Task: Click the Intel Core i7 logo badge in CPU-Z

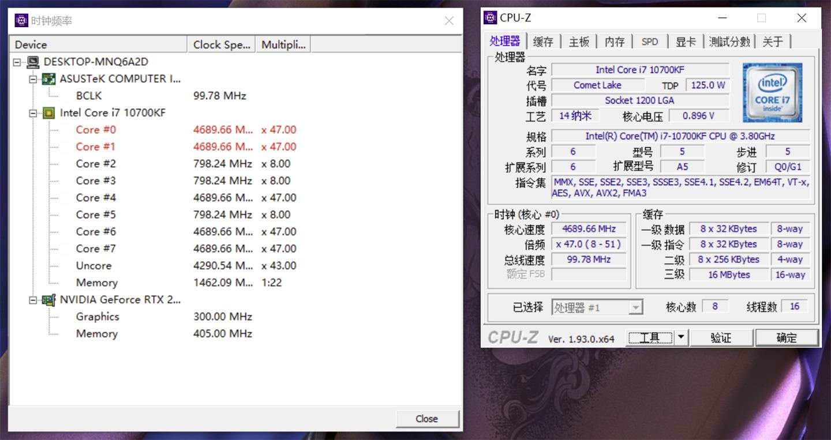Action: click(x=772, y=93)
